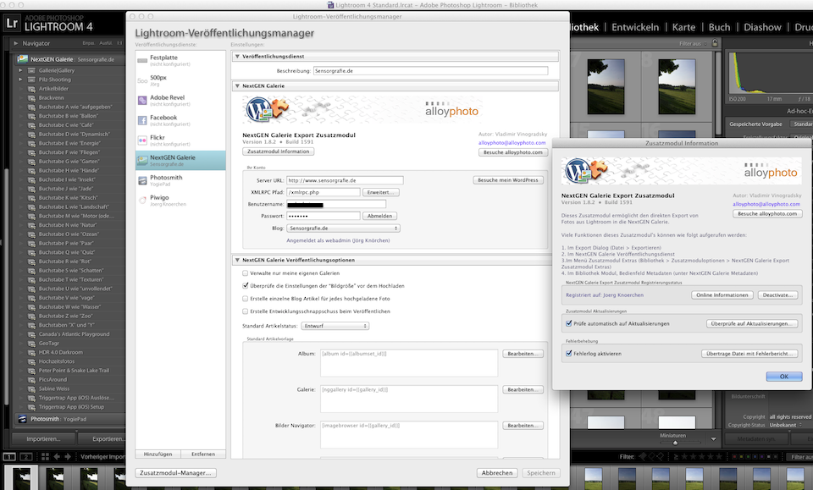Screen dimensions: 813x490
Task: Click the Photosmith service icon
Action: (x=142, y=180)
